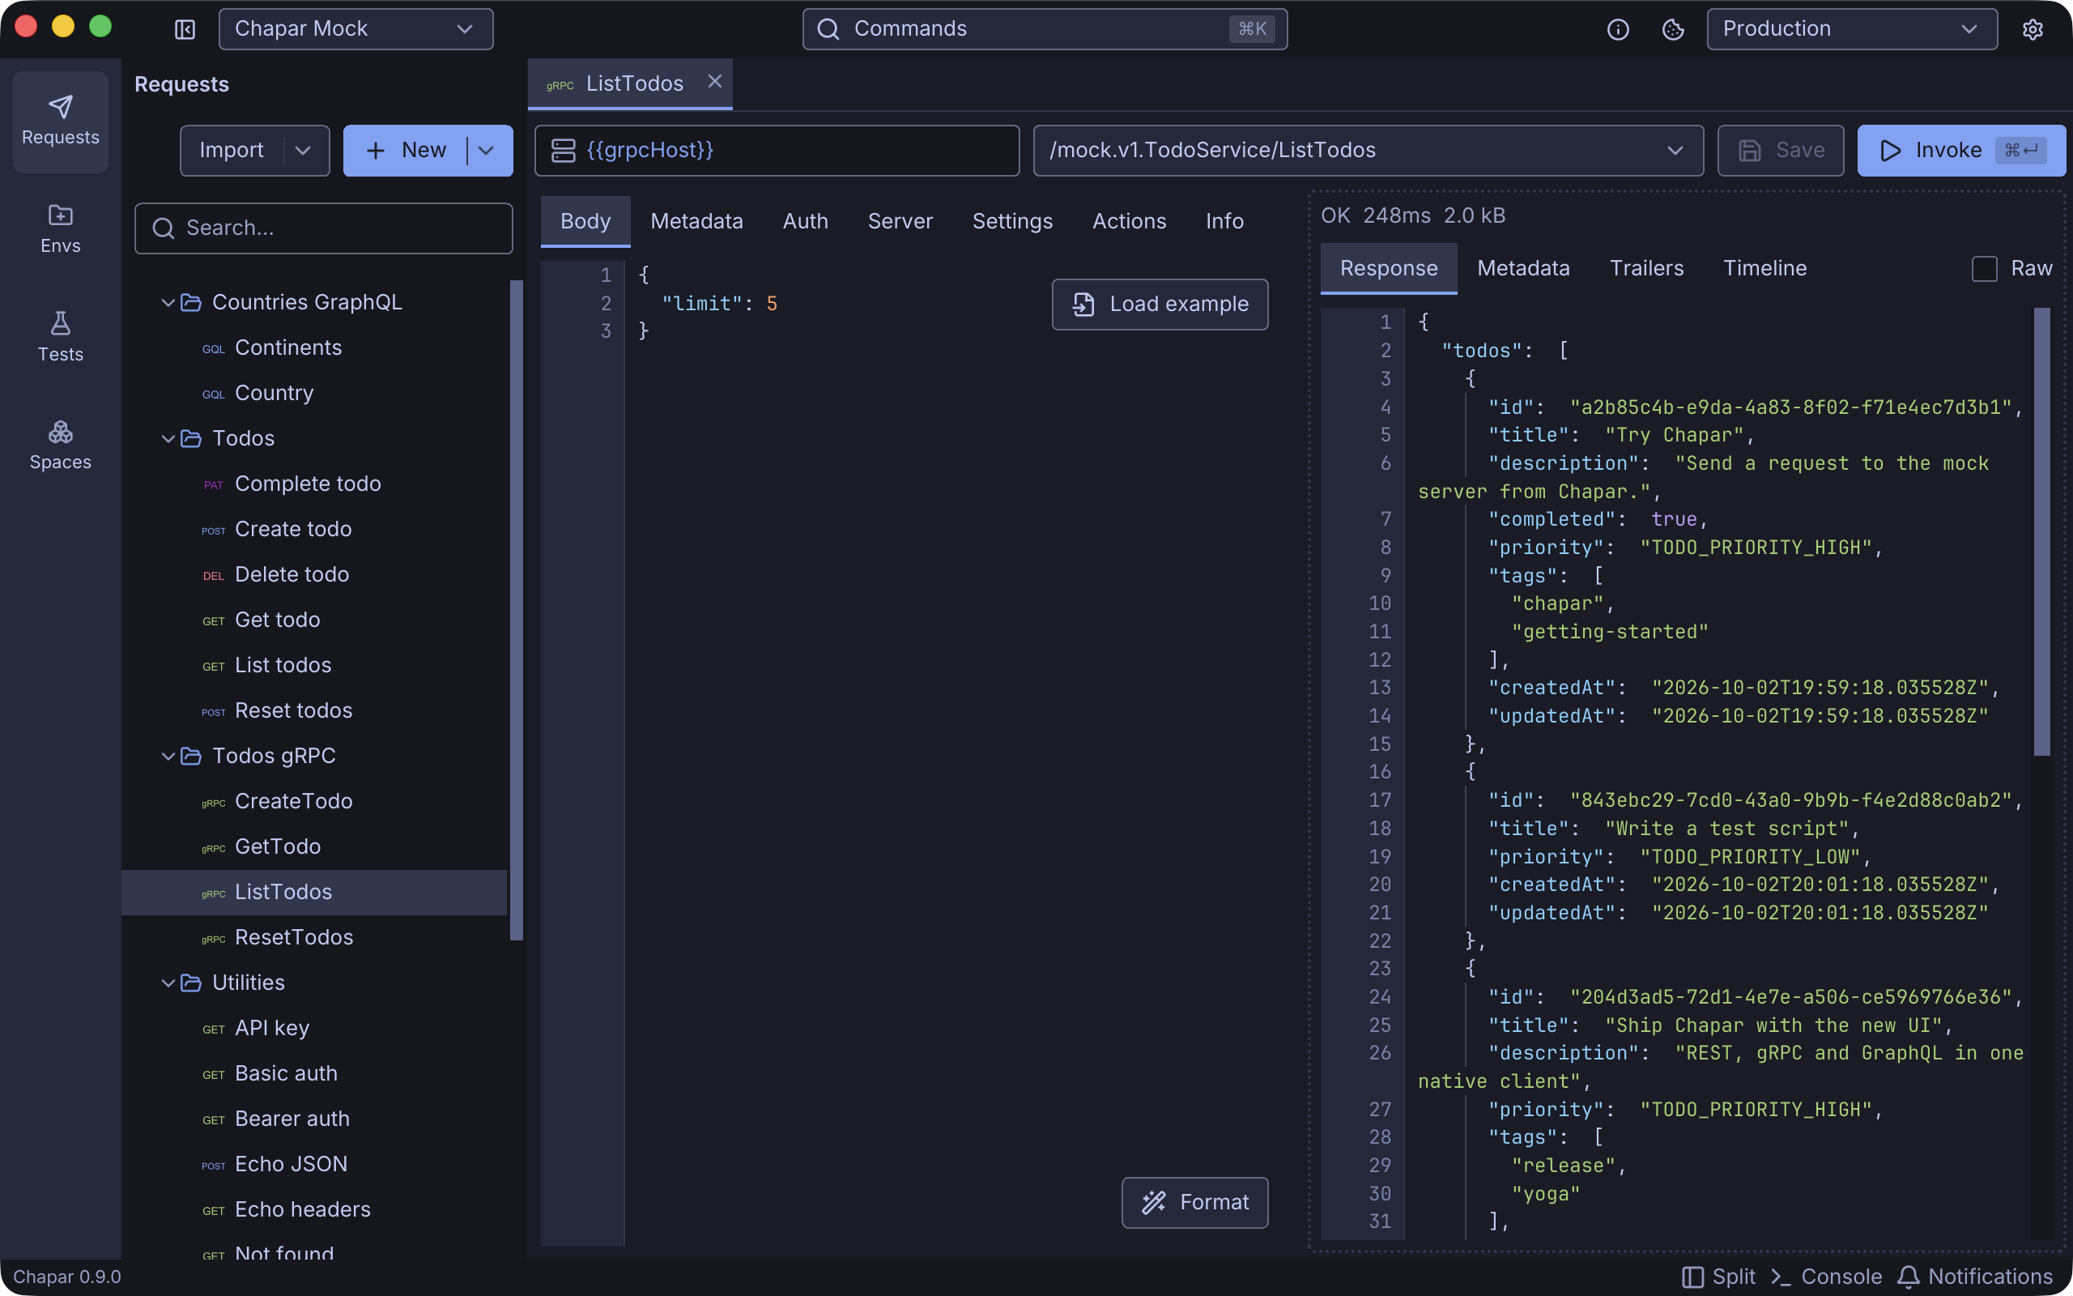Open the Trailers response tab
Viewport: 2073px width, 1296px height.
(1646, 268)
